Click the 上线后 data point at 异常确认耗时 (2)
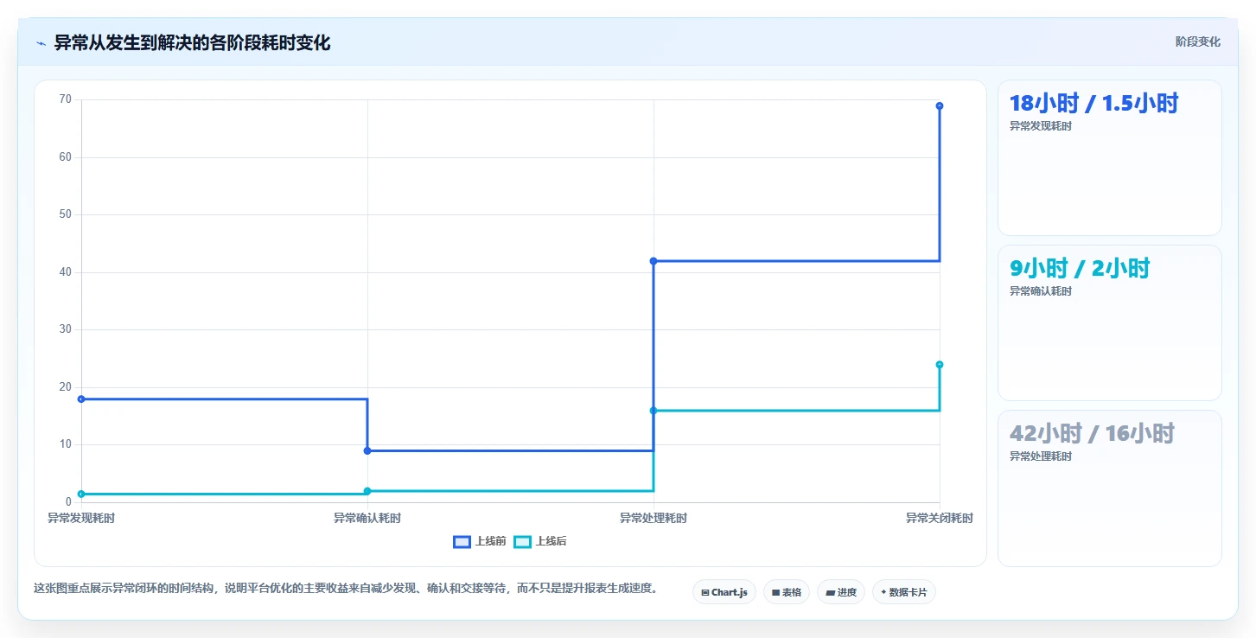Image resolution: width=1256 pixels, height=638 pixels. (367, 491)
